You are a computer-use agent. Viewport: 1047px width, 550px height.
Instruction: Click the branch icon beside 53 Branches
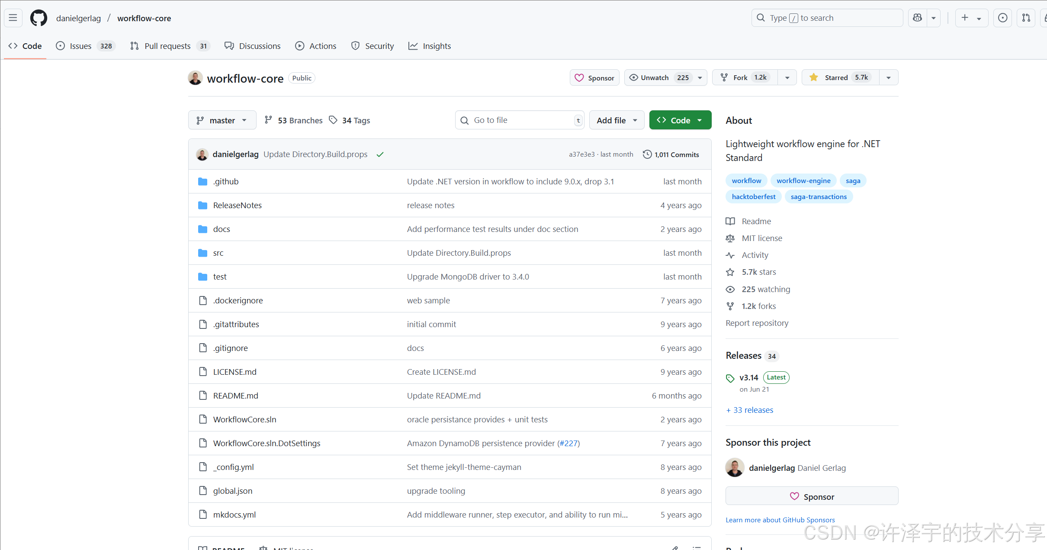coord(269,120)
